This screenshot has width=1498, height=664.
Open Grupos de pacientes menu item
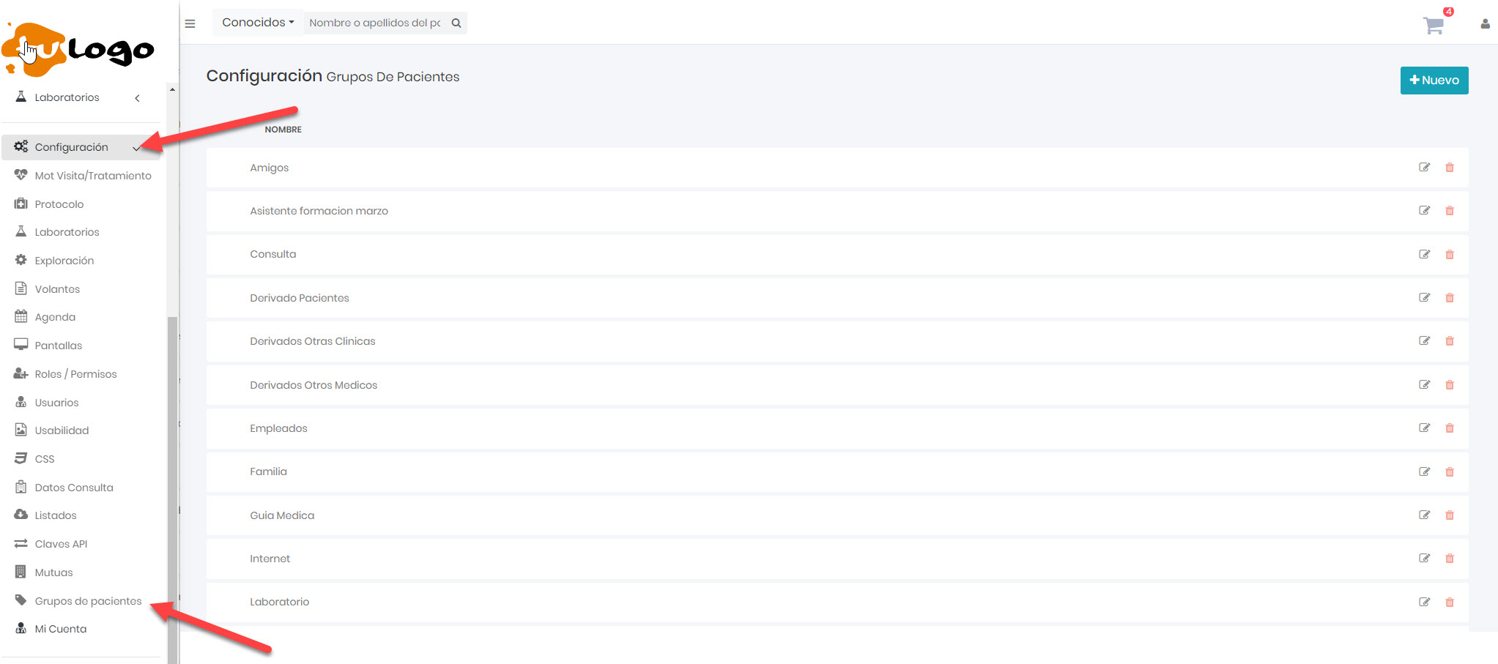(88, 601)
